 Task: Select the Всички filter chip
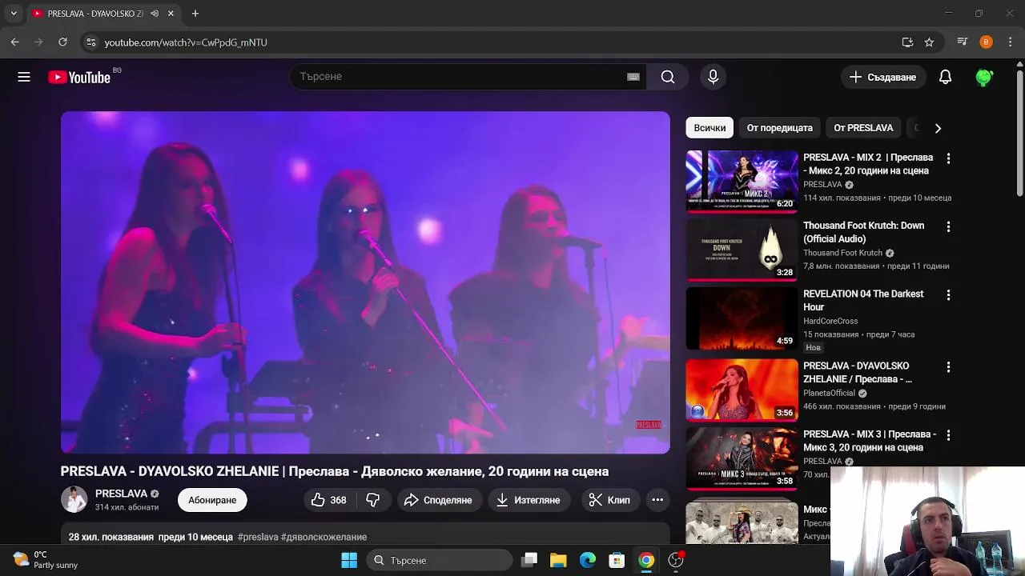point(709,128)
